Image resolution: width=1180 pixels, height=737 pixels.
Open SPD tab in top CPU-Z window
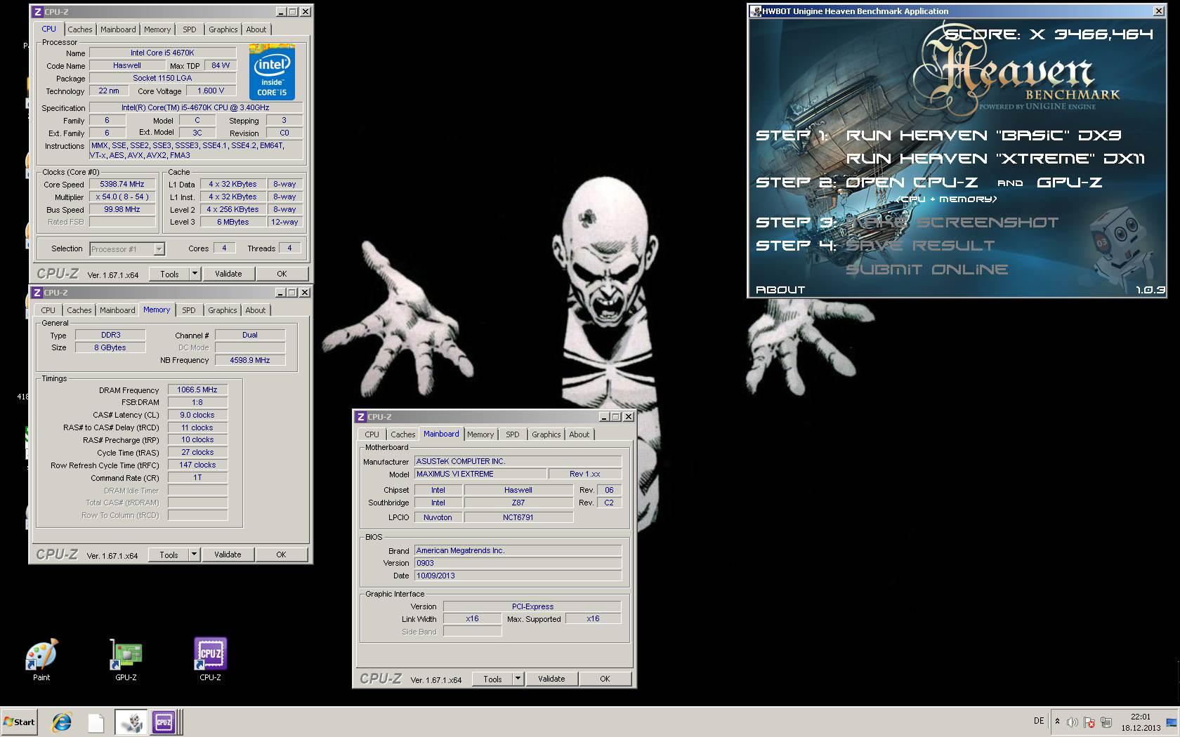190,29
